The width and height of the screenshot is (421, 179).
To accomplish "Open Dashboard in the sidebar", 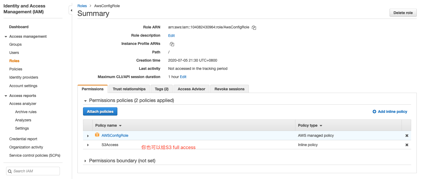I will 19,27.
